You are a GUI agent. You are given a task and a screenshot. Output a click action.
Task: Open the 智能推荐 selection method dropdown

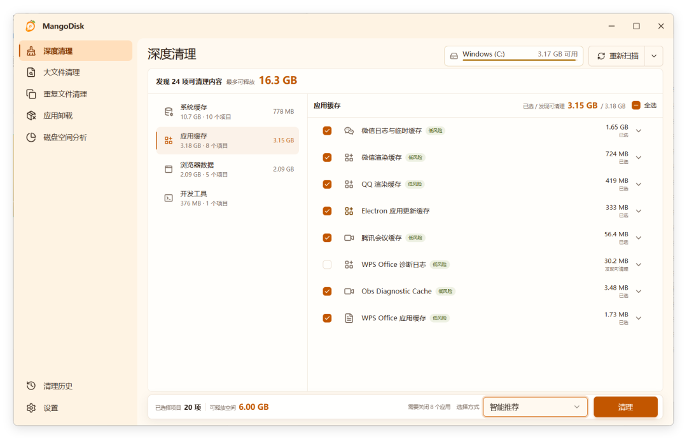pyautogui.click(x=535, y=407)
